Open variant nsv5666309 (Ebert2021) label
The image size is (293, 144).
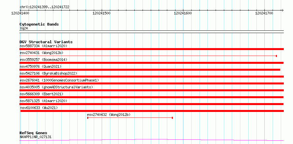pyautogui.click(x=41, y=94)
